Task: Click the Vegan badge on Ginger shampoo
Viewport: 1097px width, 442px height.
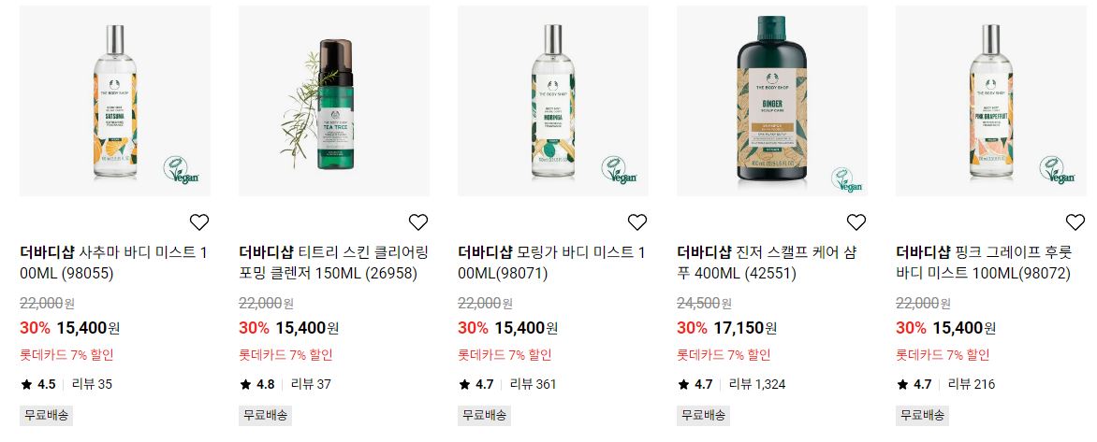Action: coord(847,179)
